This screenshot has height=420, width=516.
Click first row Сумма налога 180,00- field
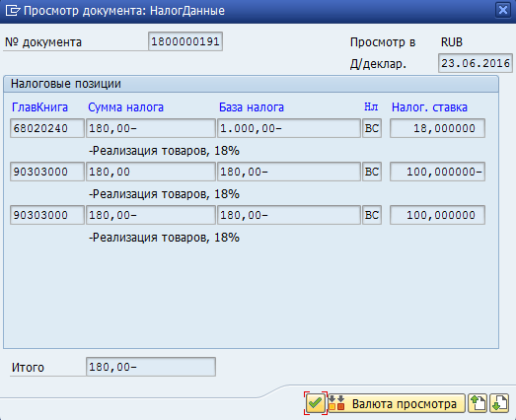point(151,128)
